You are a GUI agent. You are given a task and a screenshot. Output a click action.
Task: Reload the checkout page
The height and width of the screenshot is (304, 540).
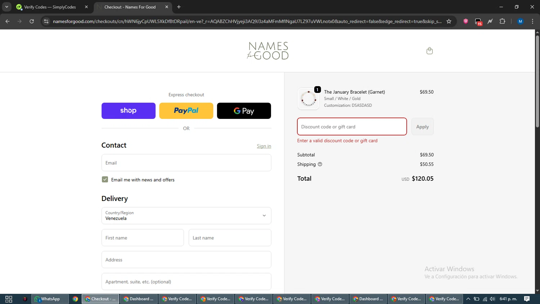click(x=32, y=21)
